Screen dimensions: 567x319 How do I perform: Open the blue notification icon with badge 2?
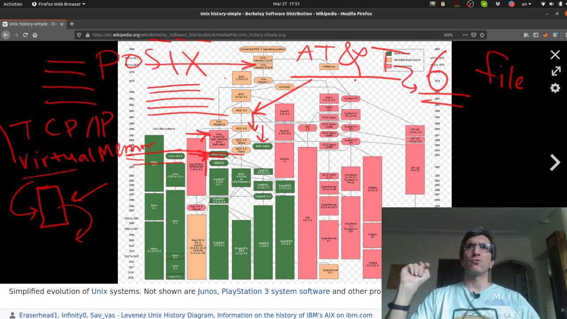pyautogui.click(x=512, y=4)
